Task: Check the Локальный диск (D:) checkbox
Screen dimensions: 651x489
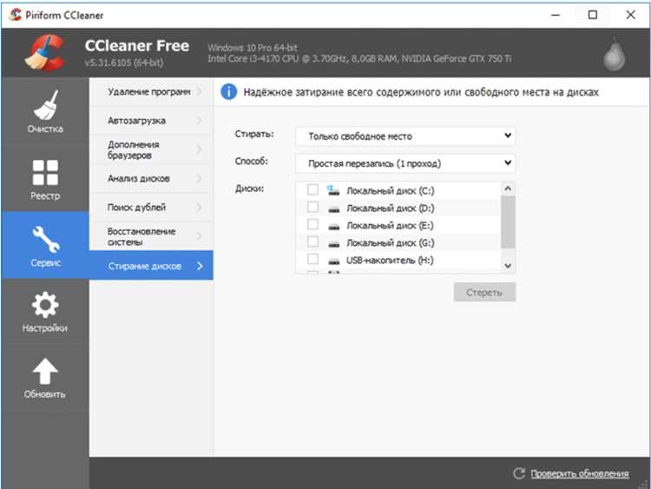Action: tap(312, 207)
